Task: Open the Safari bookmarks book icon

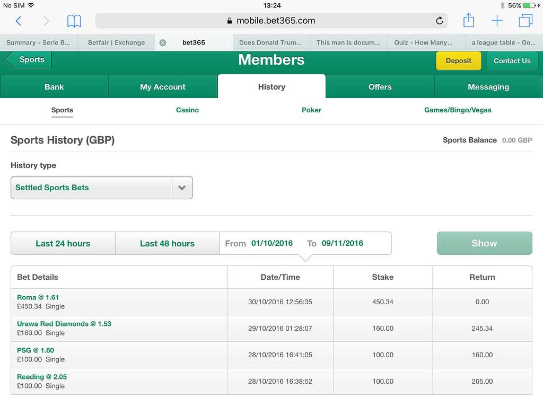Action: (74, 21)
